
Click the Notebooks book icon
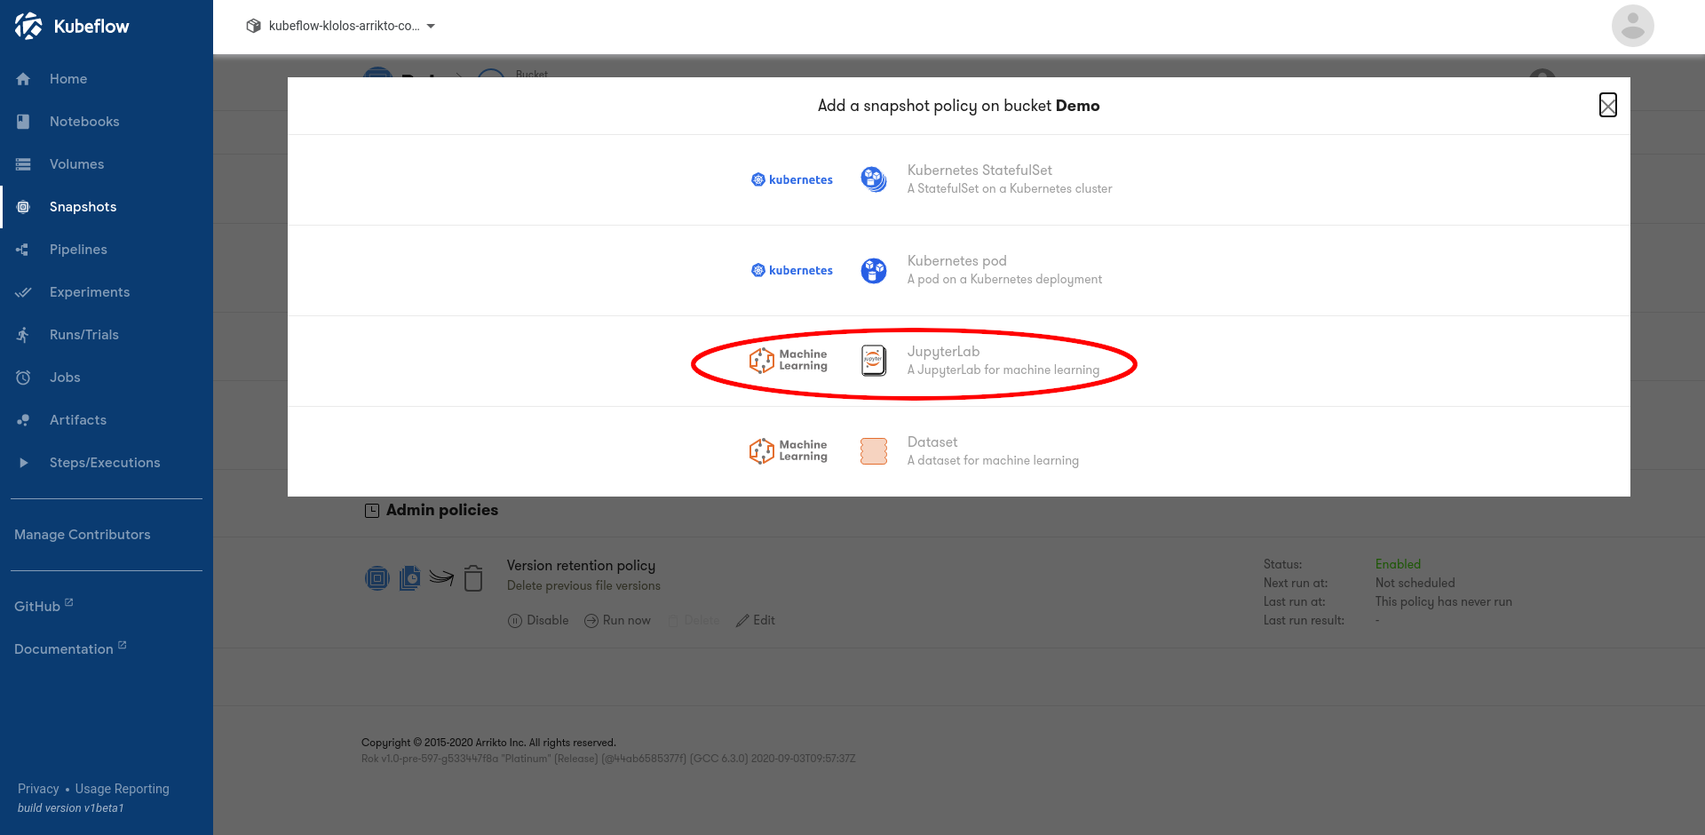coord(23,122)
